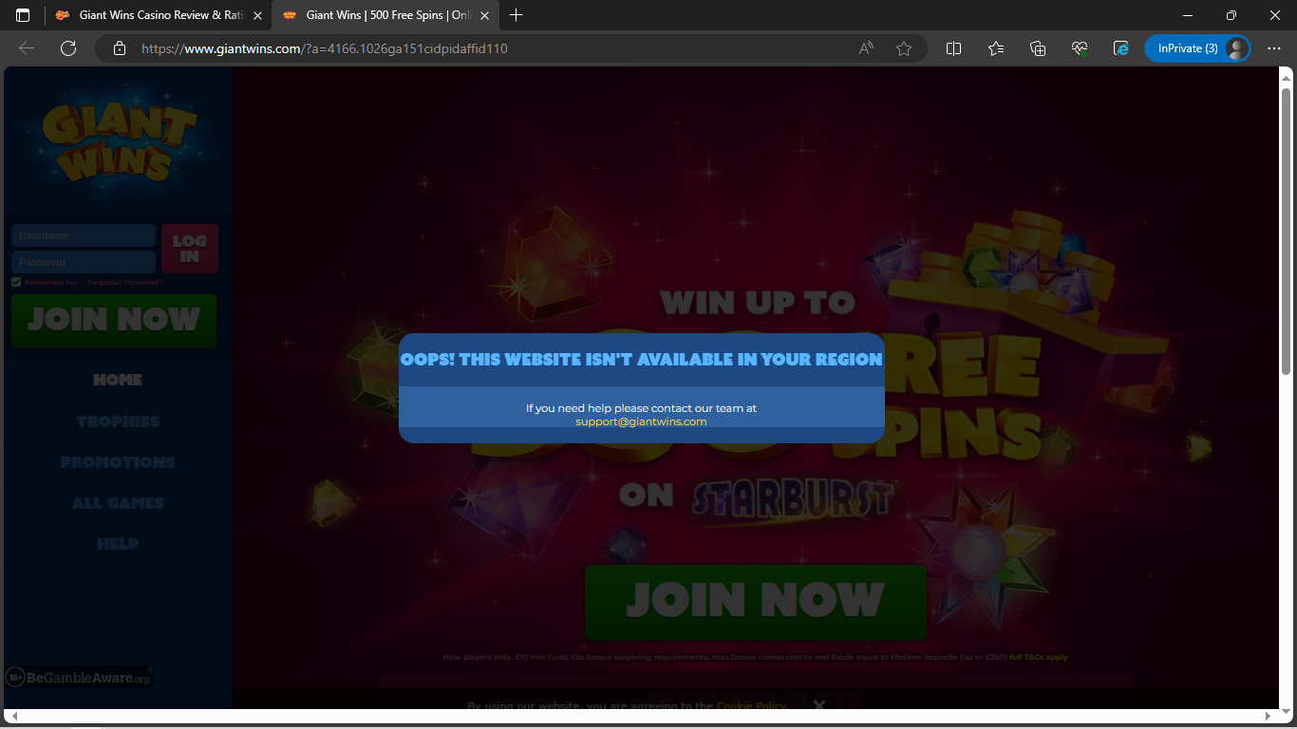Open Browser essentials heart icon
The height and width of the screenshot is (729, 1297).
tap(1080, 48)
